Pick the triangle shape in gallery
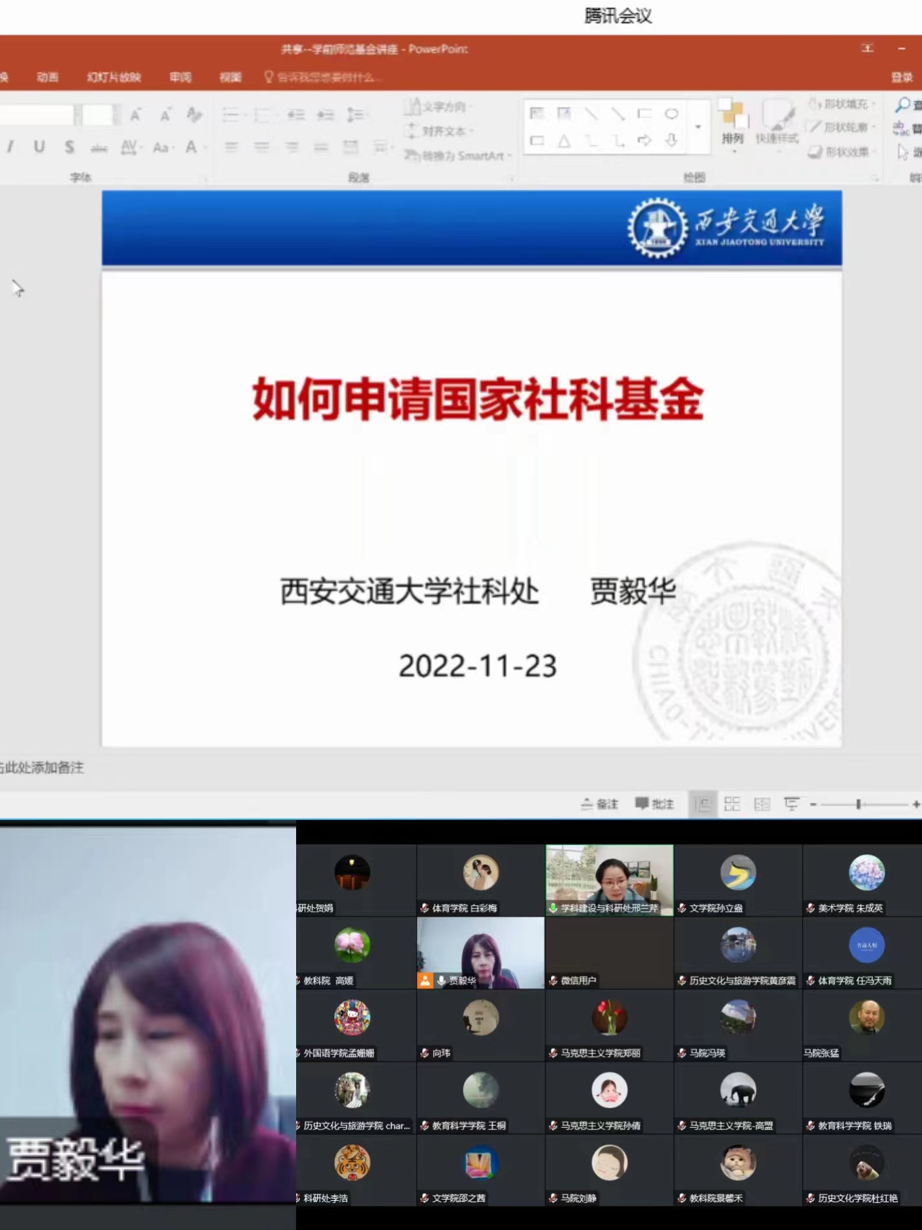922x1230 pixels. (x=564, y=141)
